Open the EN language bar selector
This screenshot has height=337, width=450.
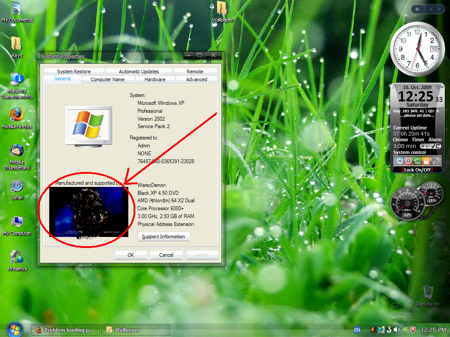(x=357, y=330)
